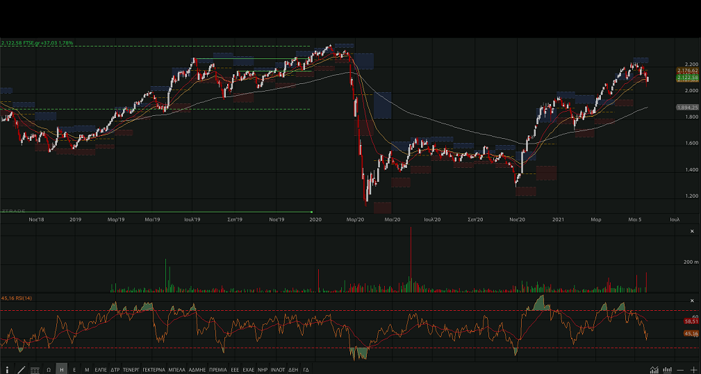
Task: Click the RSI(14) indicator label
Action: coord(17,298)
